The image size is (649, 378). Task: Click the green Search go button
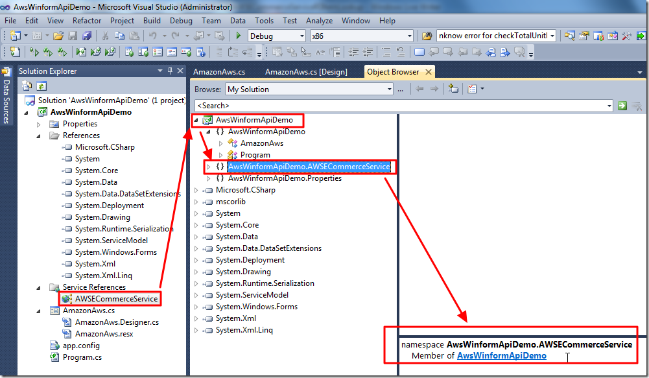pos(622,106)
